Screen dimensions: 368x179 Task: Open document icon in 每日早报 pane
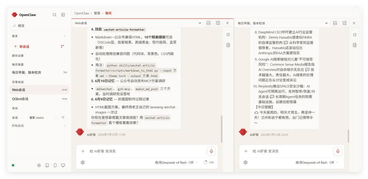355,45
